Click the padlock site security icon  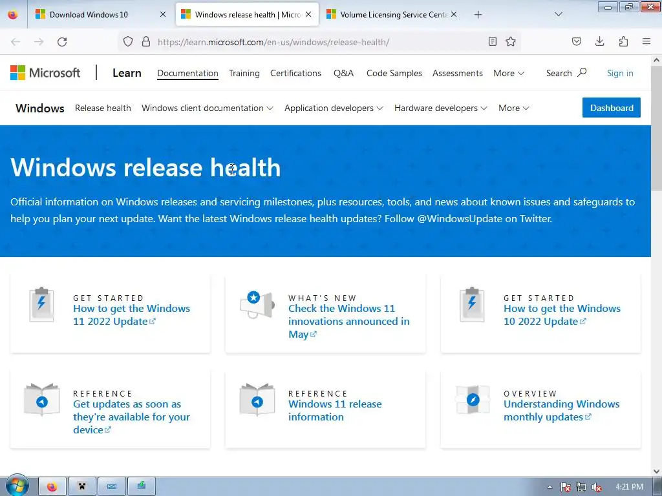[146, 41]
